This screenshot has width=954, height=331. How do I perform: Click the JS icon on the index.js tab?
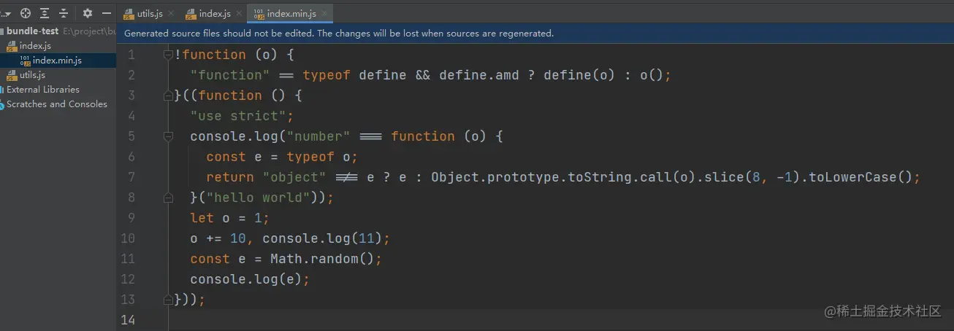[x=191, y=14]
